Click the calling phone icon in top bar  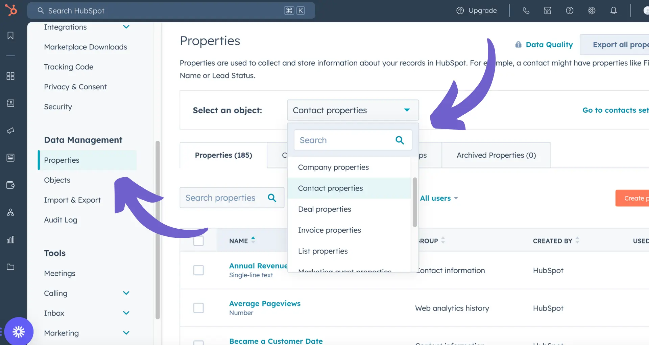526,10
